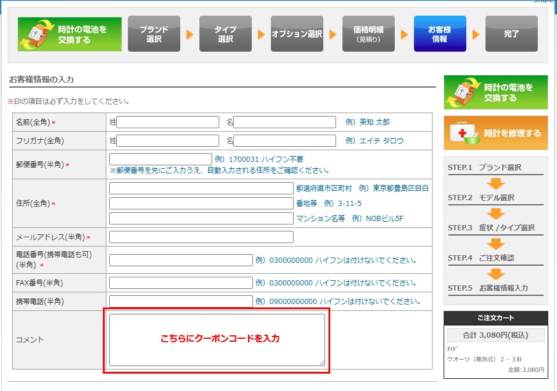Click the 郵便番号 postal code field
This screenshot has height=391, width=557.
point(160,158)
